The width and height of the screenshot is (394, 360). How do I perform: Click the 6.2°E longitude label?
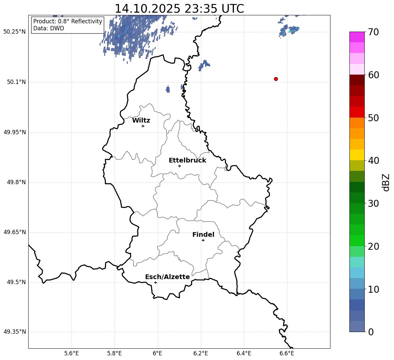coord(201,353)
